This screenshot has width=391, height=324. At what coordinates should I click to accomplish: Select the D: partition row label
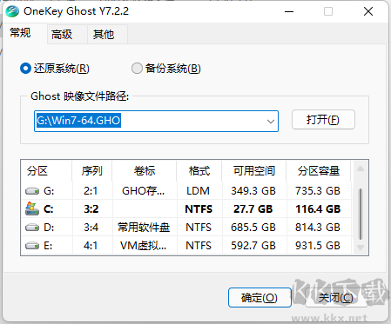pos(49,228)
